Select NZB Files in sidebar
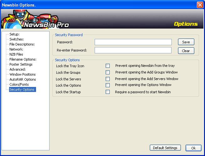This screenshot has height=156, width=205. (x=16, y=54)
